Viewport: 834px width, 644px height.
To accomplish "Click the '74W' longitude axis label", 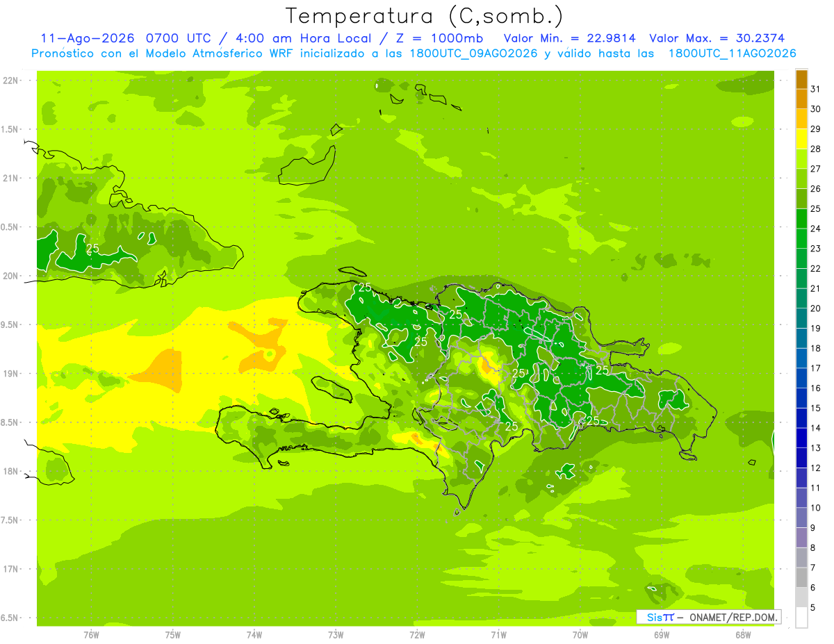I will [x=254, y=635].
